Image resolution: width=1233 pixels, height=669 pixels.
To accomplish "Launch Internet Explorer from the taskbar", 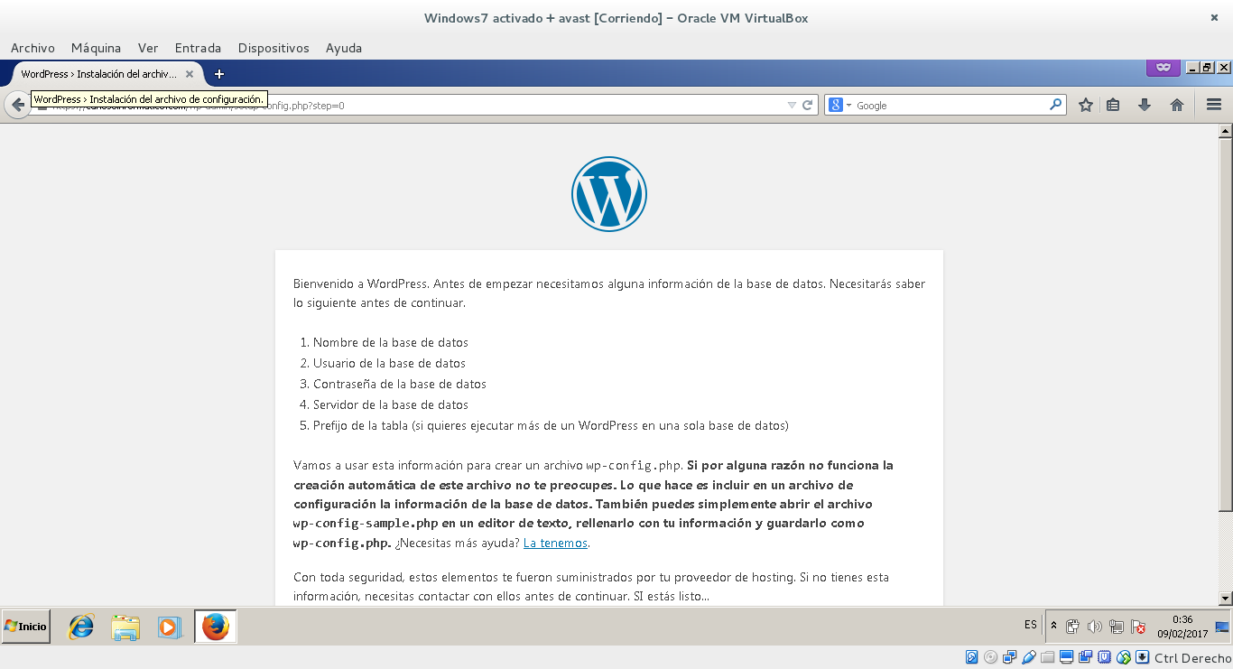I will pyautogui.click(x=81, y=627).
